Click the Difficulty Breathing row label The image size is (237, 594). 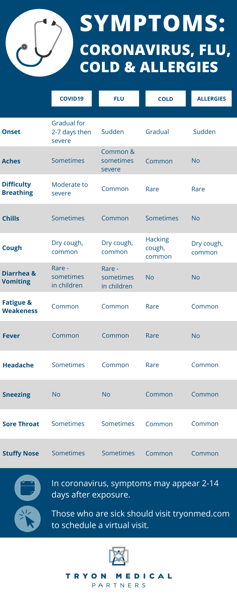[17, 188]
